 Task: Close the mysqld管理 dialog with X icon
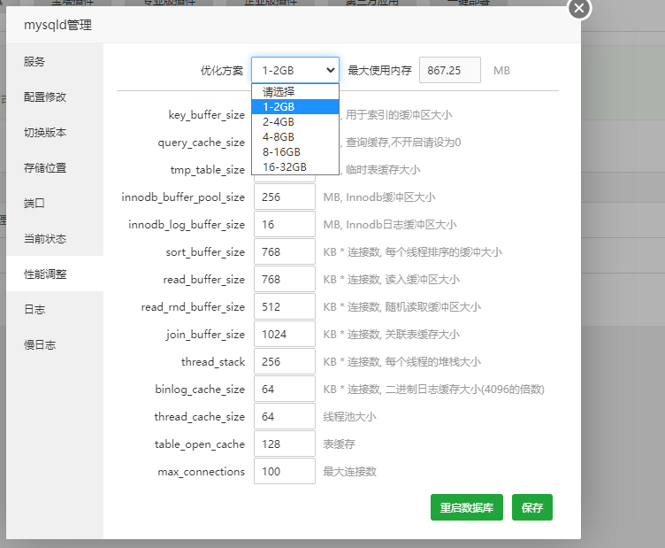[x=579, y=9]
